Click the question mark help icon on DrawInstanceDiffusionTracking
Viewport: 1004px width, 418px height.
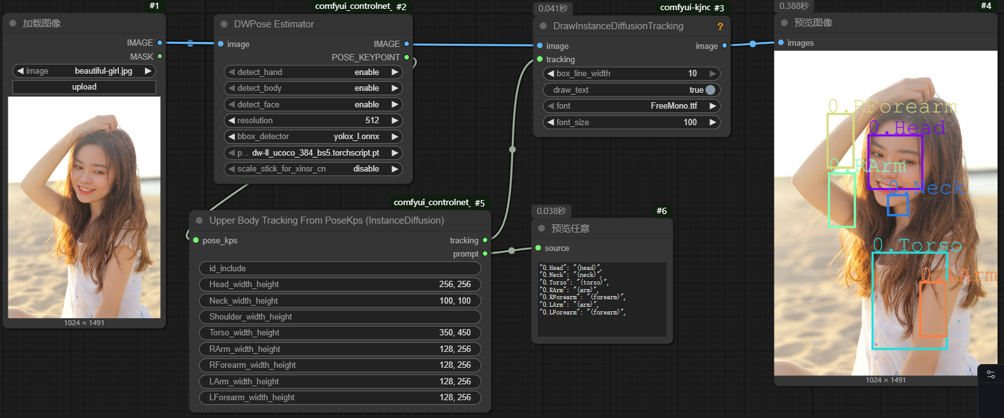tap(720, 27)
